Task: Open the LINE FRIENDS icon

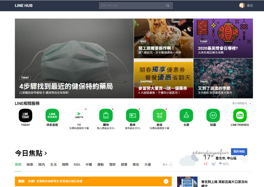Action: coord(240,115)
